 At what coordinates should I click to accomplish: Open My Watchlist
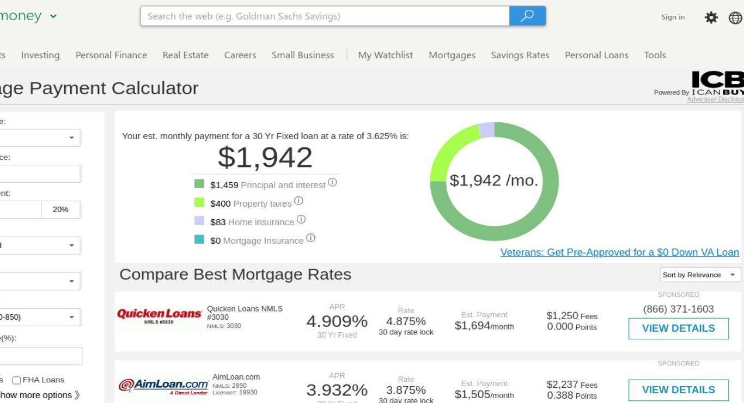click(386, 55)
